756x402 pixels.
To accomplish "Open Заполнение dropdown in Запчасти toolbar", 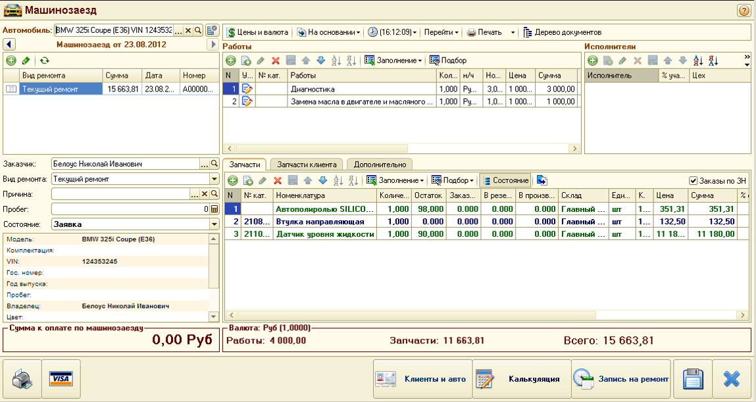I will tap(395, 180).
